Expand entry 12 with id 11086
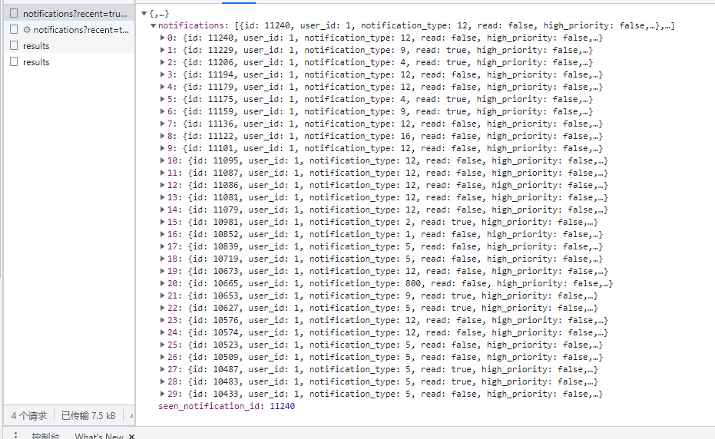The height and width of the screenshot is (439, 715). pyautogui.click(x=162, y=185)
